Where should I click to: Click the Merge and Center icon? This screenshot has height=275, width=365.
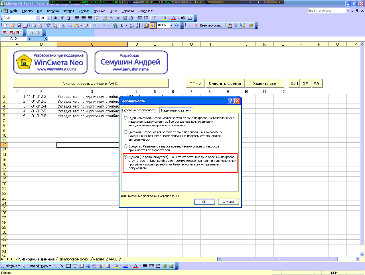pyautogui.click(x=97, y=18)
